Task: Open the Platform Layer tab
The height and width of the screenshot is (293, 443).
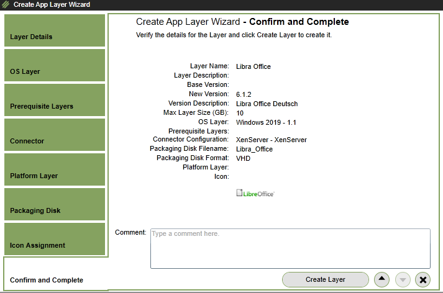Action: [55, 169]
